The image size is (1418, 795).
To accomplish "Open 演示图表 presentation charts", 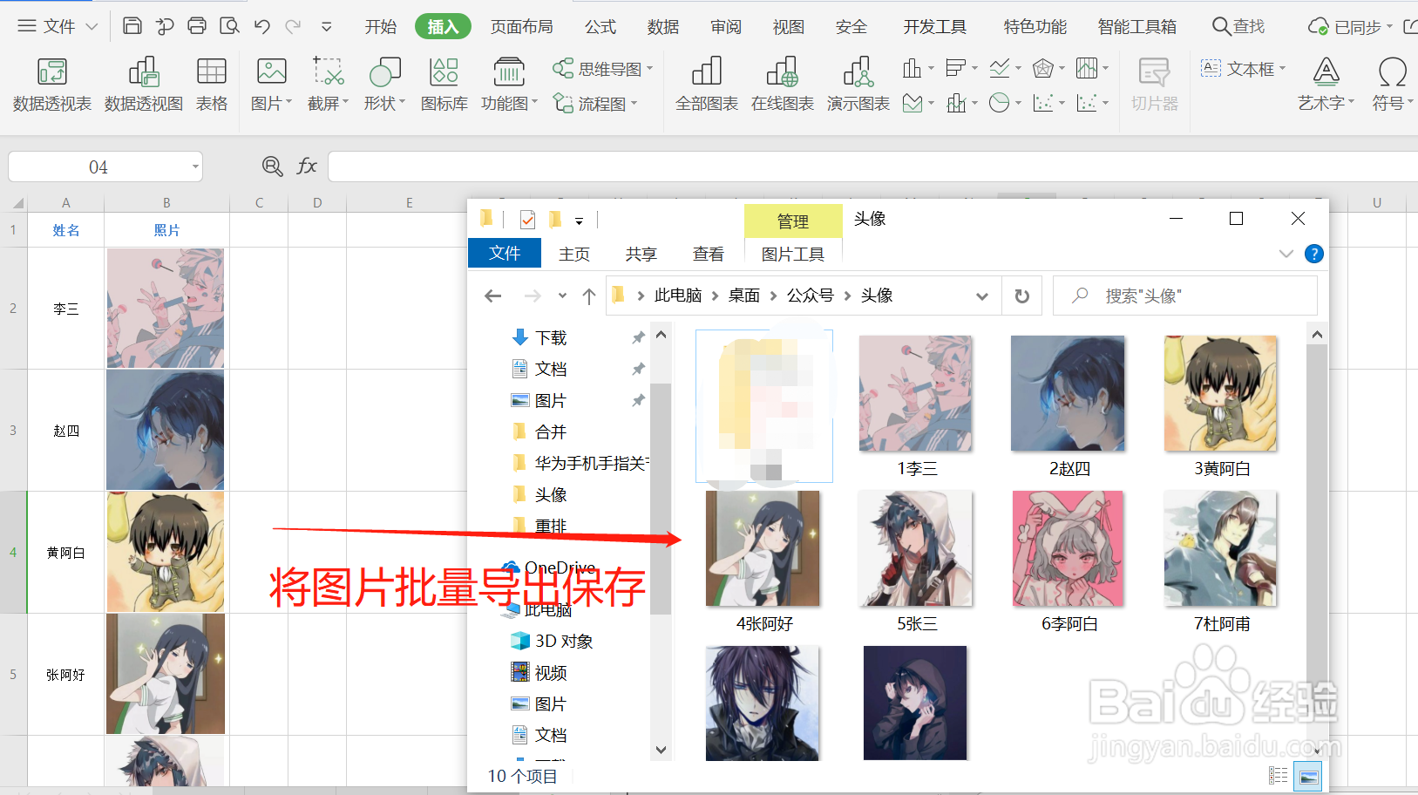I will (858, 85).
